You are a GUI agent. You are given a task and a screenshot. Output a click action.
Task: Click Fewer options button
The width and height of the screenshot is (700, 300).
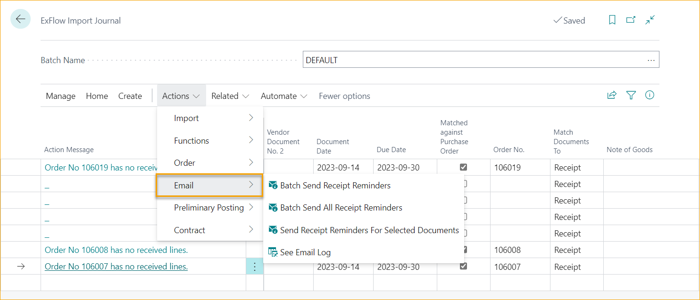coord(344,96)
